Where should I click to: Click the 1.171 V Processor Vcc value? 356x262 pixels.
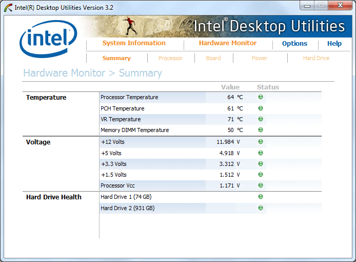[x=229, y=185]
